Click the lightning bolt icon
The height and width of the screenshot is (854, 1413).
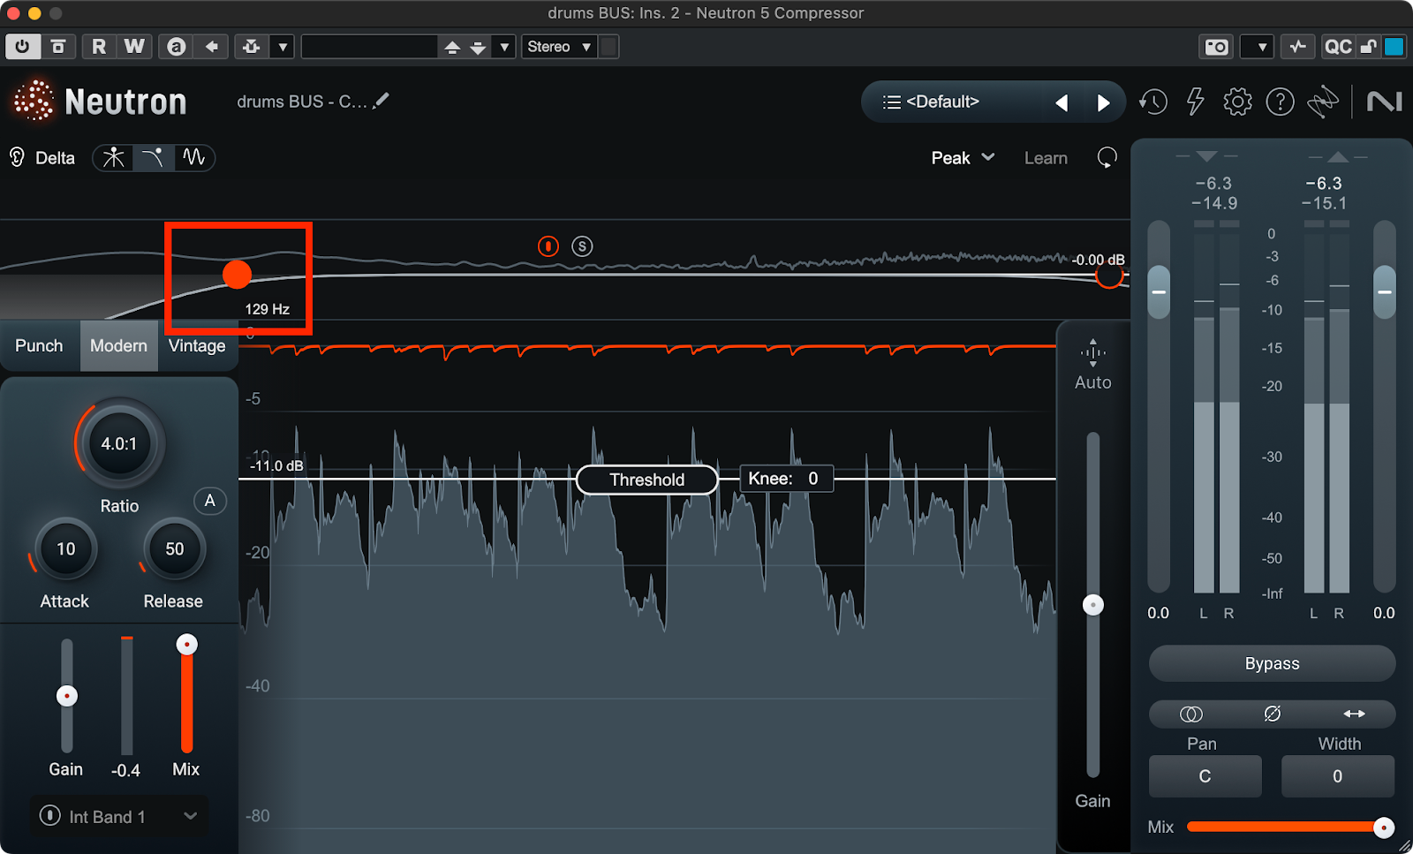click(1195, 102)
